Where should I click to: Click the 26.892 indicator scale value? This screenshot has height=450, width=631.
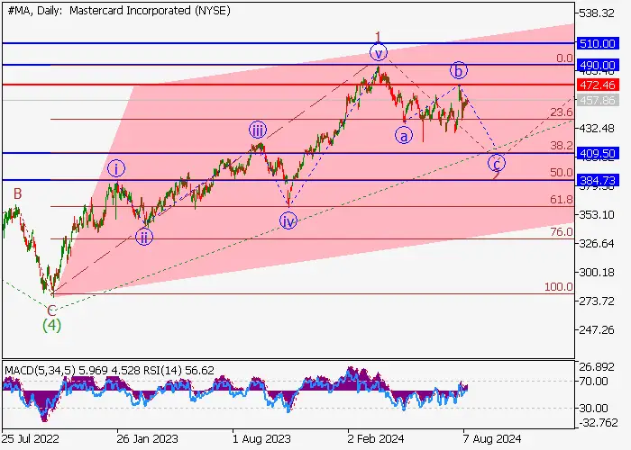[597, 367]
